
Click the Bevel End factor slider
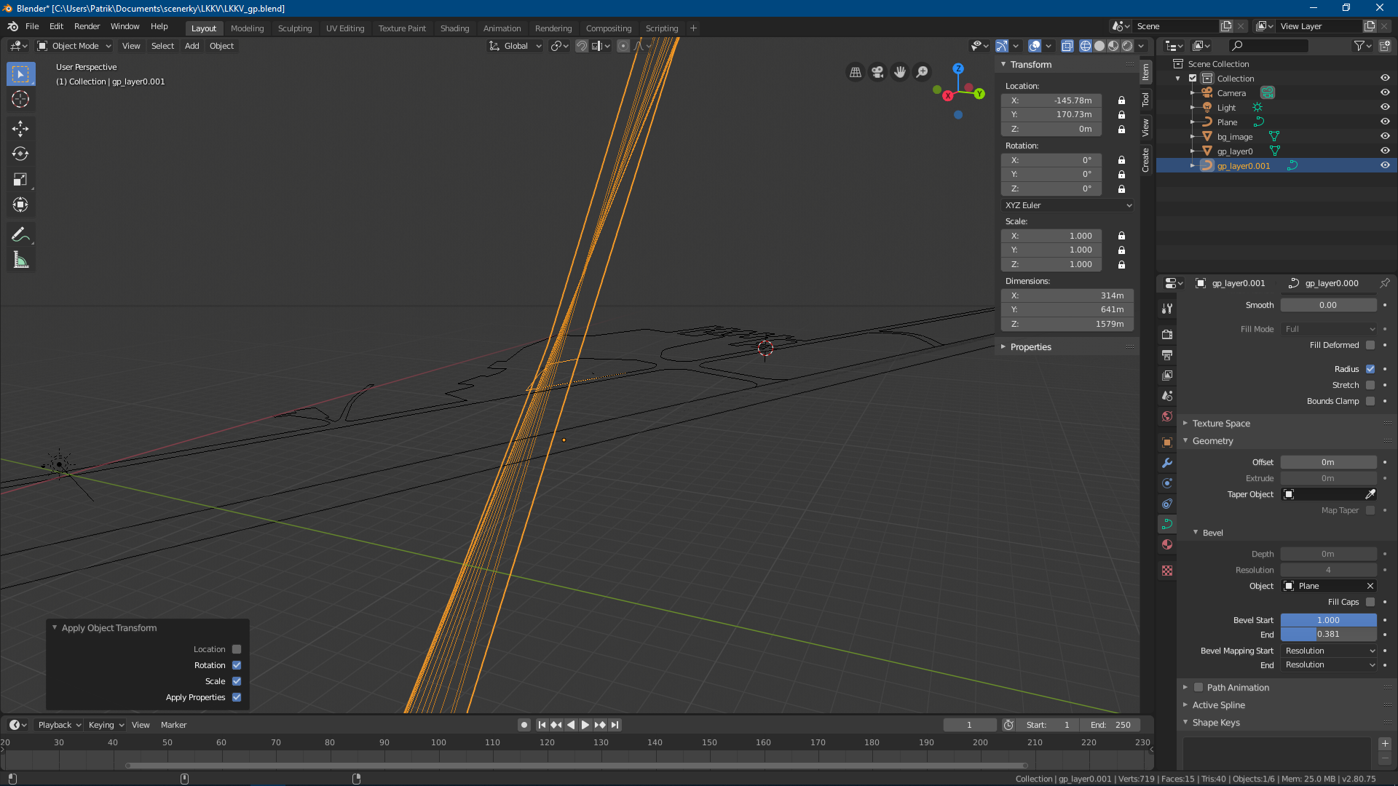(1328, 635)
